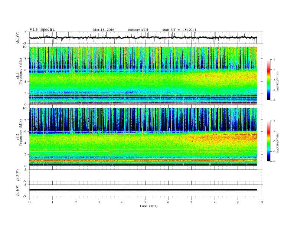This screenshot has height=227, width=294.
Task: Click the time axis tick label "10"
Action: pos(261,202)
